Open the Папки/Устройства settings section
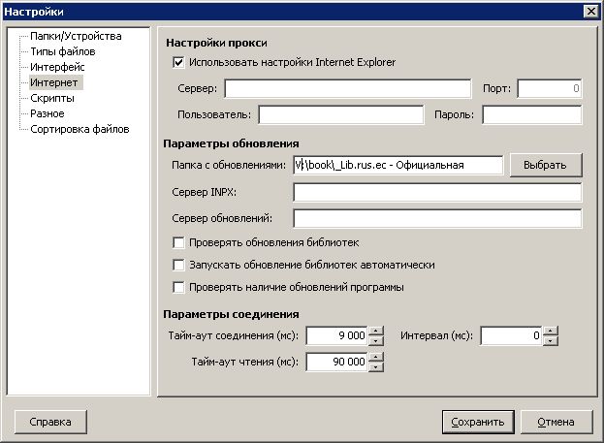Image resolution: width=604 pixels, height=443 pixels. (x=75, y=36)
